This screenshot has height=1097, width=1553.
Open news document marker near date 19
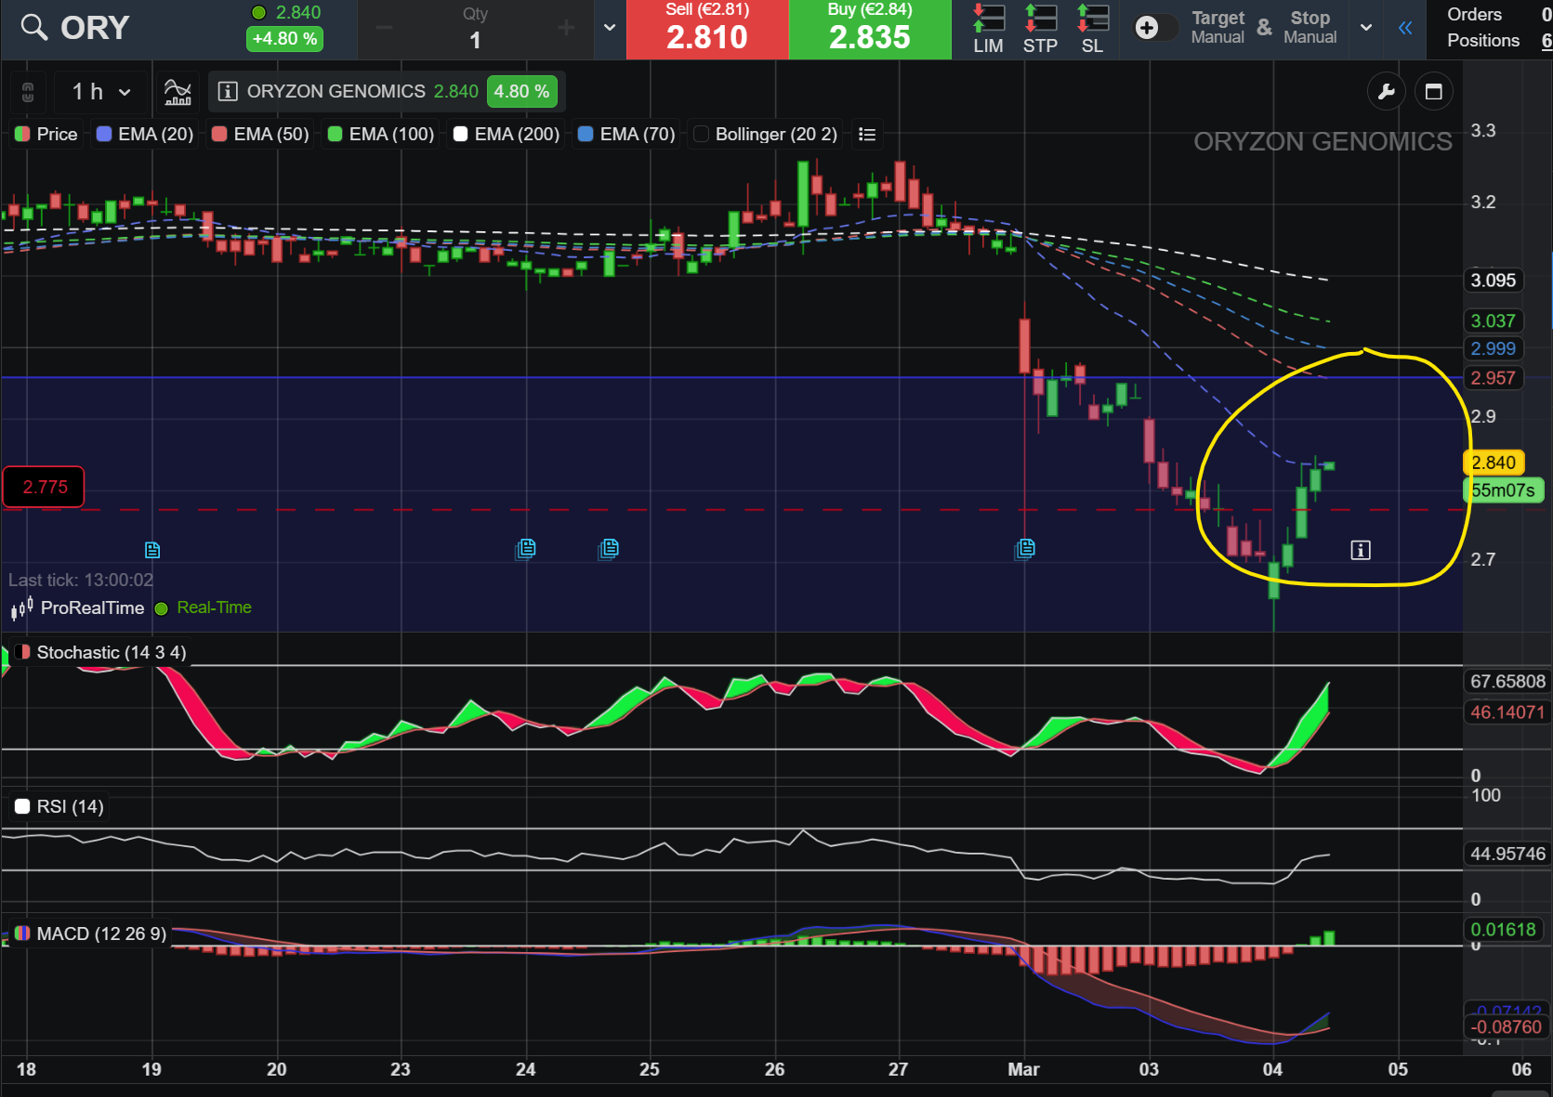point(152,550)
